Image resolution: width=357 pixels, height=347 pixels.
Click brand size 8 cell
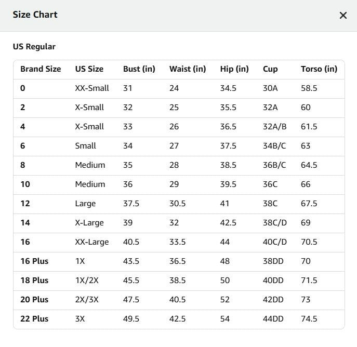tap(22, 165)
